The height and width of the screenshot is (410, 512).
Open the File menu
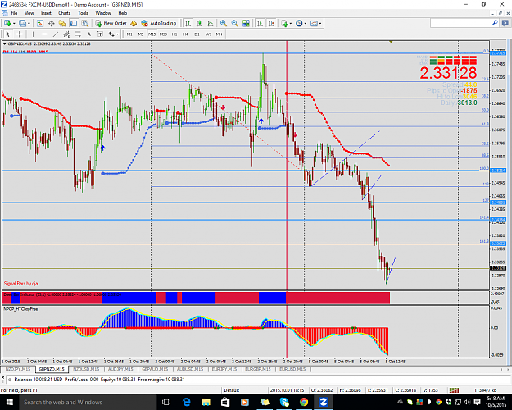tap(14, 13)
